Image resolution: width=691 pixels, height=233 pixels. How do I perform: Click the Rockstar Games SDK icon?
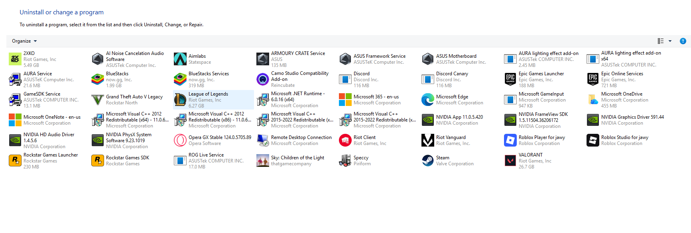click(98, 161)
